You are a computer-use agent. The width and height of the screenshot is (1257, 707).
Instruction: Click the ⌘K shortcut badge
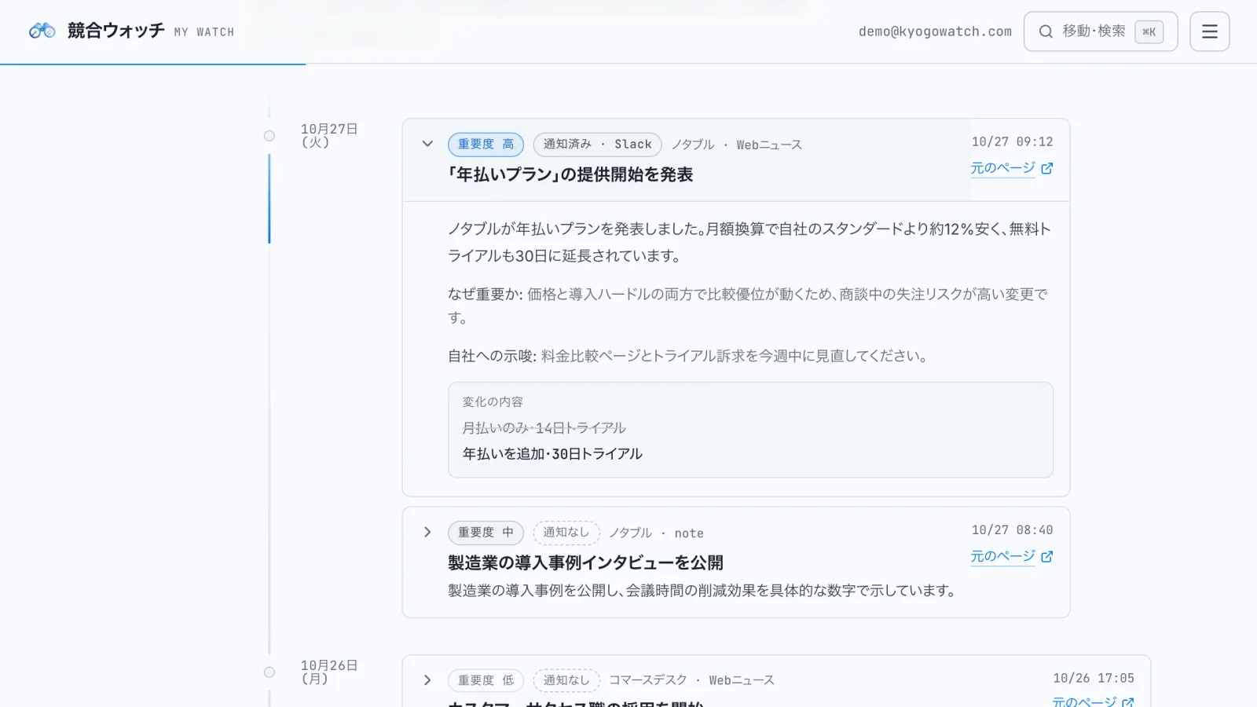1149,31
